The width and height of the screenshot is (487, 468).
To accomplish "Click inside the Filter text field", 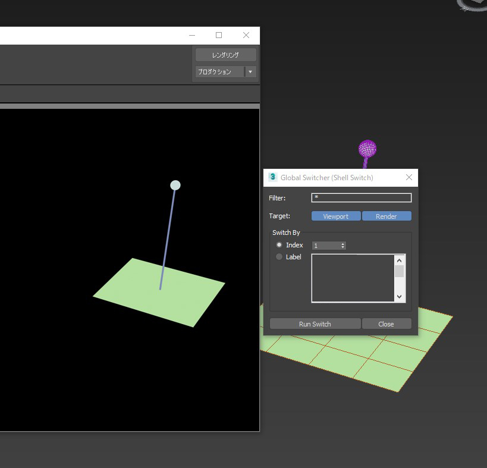I will tap(361, 198).
